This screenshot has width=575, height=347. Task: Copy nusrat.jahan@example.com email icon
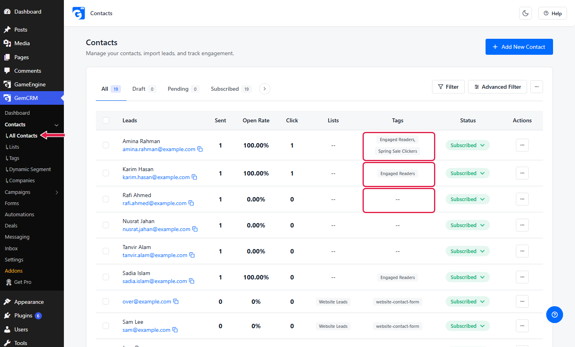195,229
